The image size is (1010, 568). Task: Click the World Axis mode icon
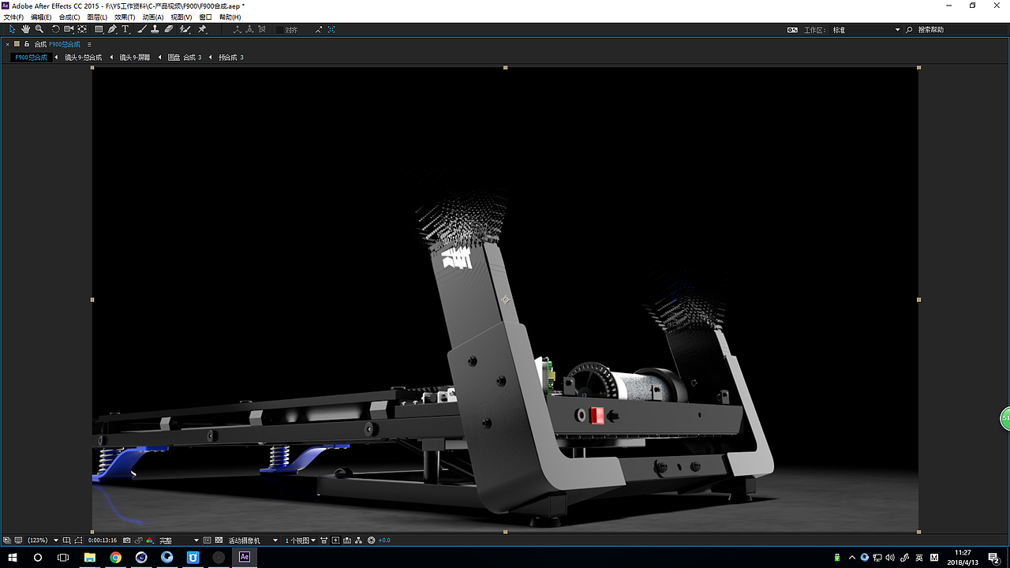250,29
